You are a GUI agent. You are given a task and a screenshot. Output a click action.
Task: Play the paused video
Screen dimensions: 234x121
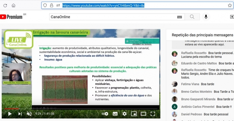coord(10,114)
